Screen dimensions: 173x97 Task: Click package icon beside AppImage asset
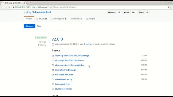click(x=53, y=56)
